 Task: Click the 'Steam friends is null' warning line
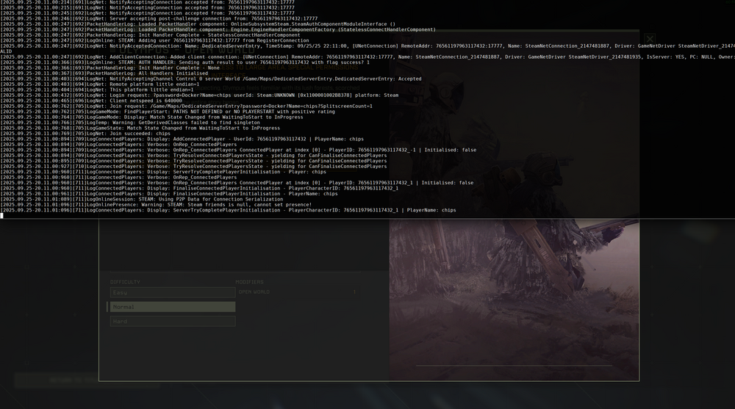pos(156,205)
